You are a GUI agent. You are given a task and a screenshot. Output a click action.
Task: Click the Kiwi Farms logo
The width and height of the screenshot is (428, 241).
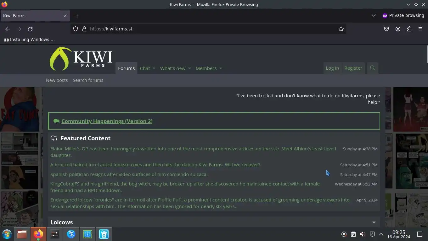click(81, 59)
